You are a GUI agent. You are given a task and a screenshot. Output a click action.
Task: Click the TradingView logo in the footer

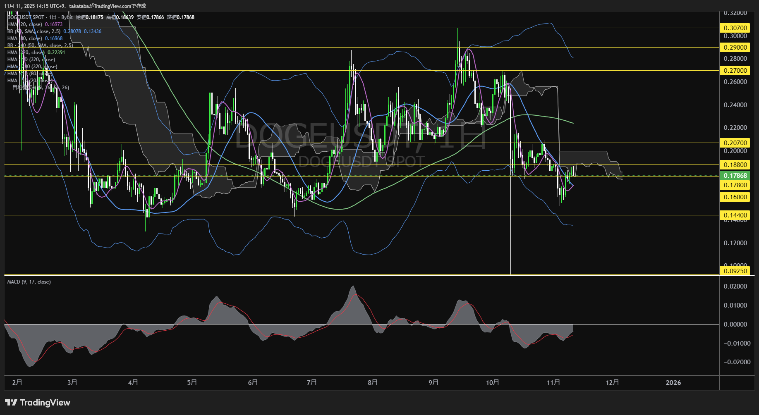tap(38, 403)
